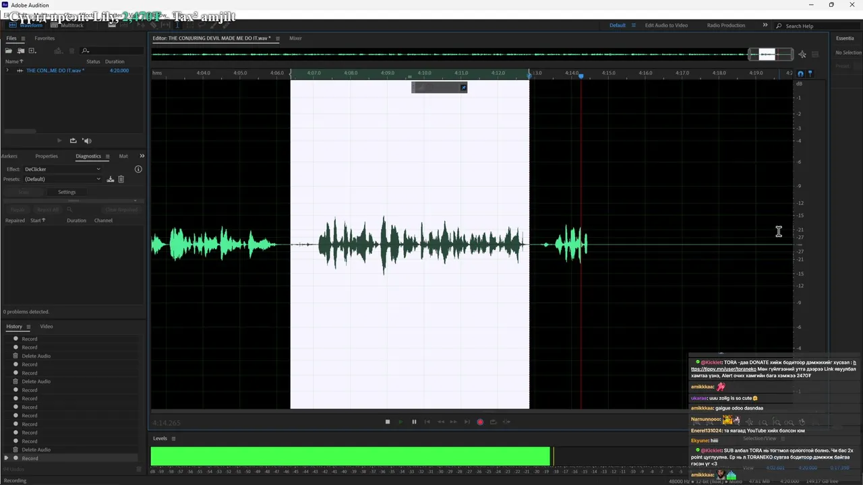Click New File icon in Files panel

[32, 51]
